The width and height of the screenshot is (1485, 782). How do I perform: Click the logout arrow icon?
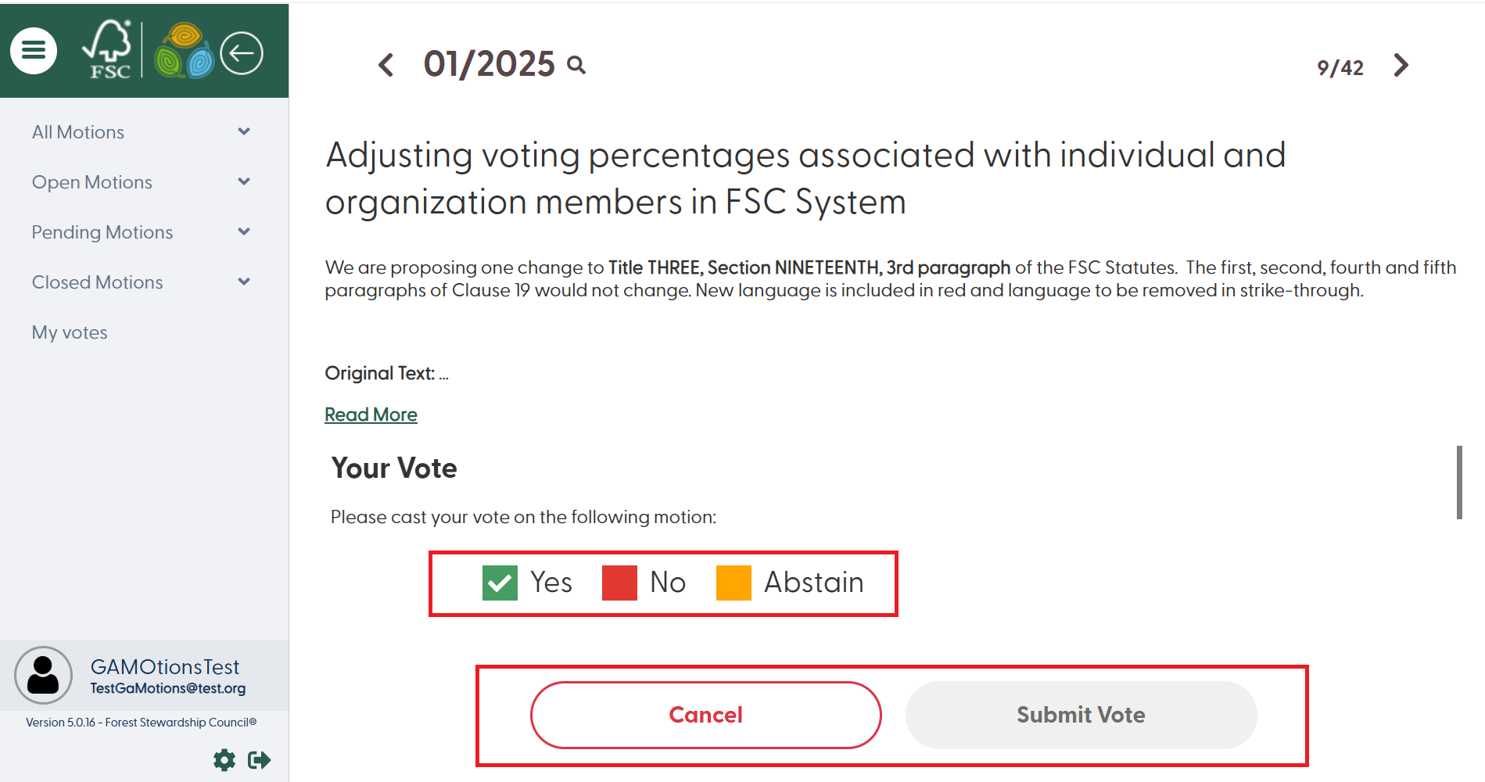coord(259,760)
